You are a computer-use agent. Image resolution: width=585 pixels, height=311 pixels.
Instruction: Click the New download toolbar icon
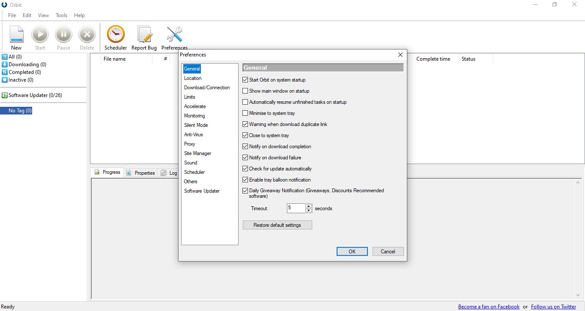coord(16,34)
